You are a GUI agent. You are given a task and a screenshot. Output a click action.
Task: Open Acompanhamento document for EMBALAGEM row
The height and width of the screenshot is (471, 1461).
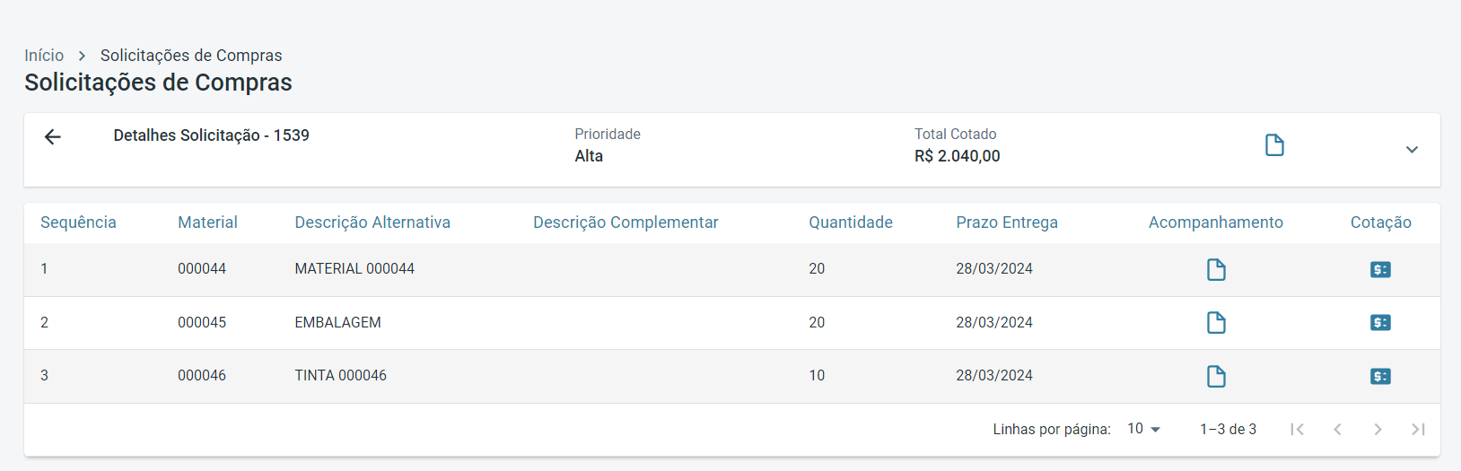tap(1216, 323)
